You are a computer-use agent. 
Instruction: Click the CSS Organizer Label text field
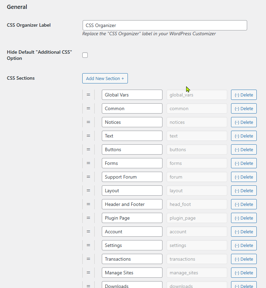(165, 25)
